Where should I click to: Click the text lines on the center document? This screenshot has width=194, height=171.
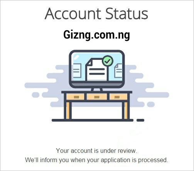[97, 71]
